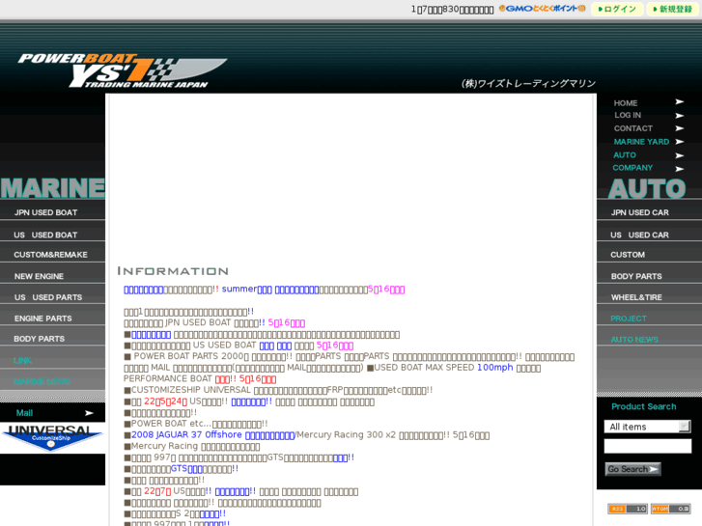Click the Mail link

pyautogui.click(x=24, y=413)
